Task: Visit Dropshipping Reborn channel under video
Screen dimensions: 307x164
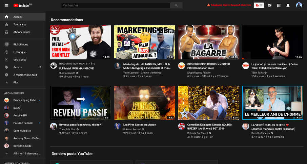Action: click(x=199, y=73)
